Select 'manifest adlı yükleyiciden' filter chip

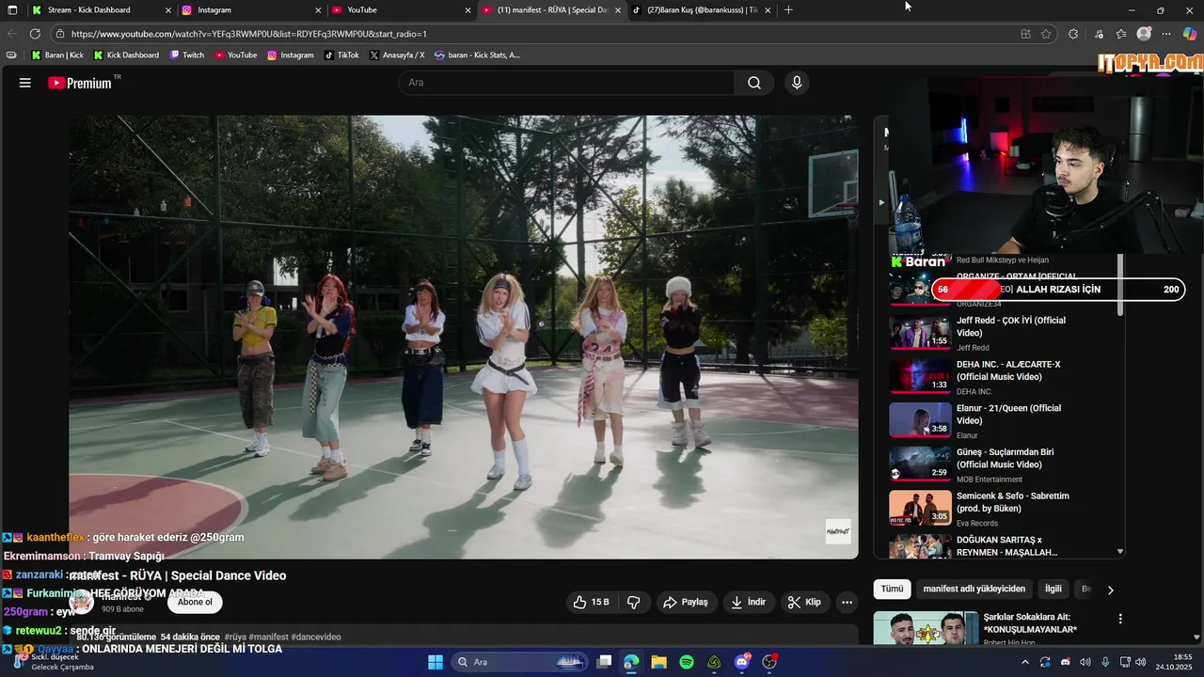point(974,589)
